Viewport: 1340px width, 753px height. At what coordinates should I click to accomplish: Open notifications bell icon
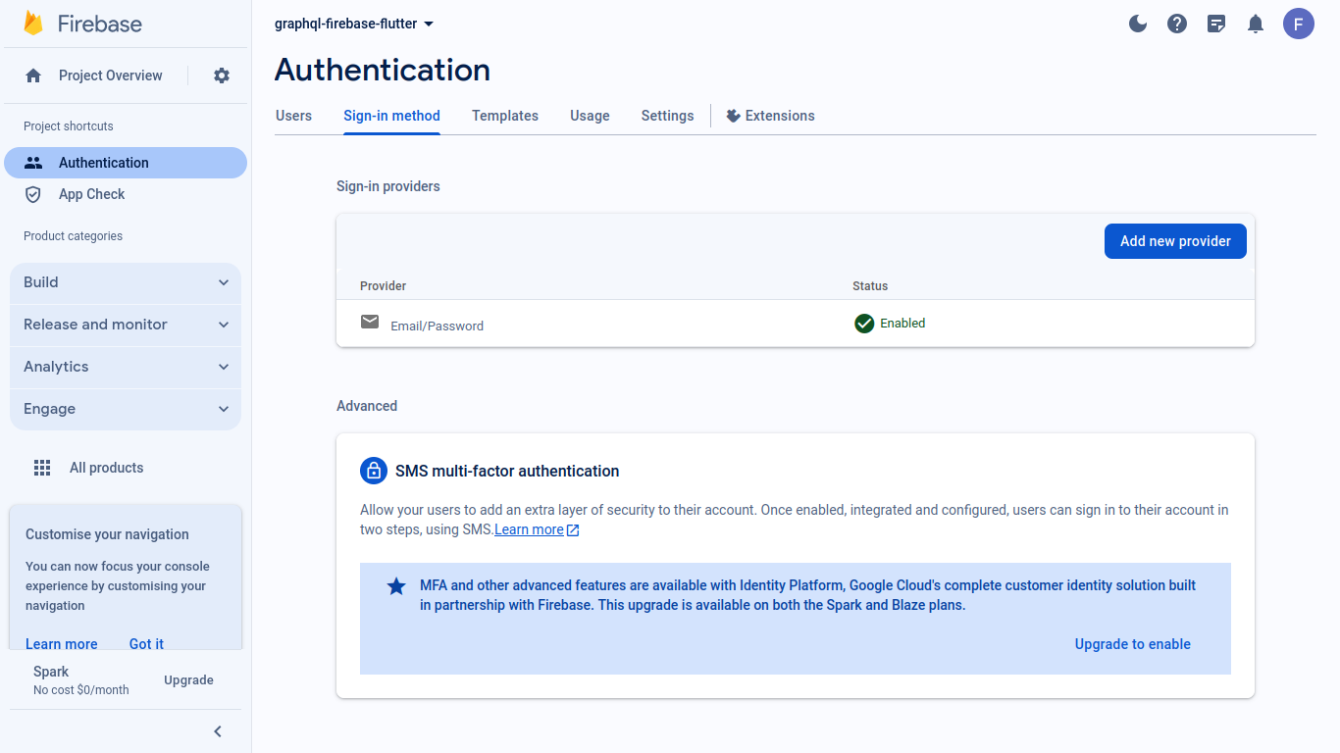1256,24
